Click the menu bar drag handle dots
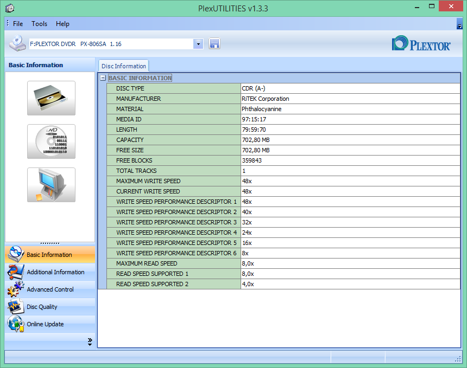 point(8,23)
